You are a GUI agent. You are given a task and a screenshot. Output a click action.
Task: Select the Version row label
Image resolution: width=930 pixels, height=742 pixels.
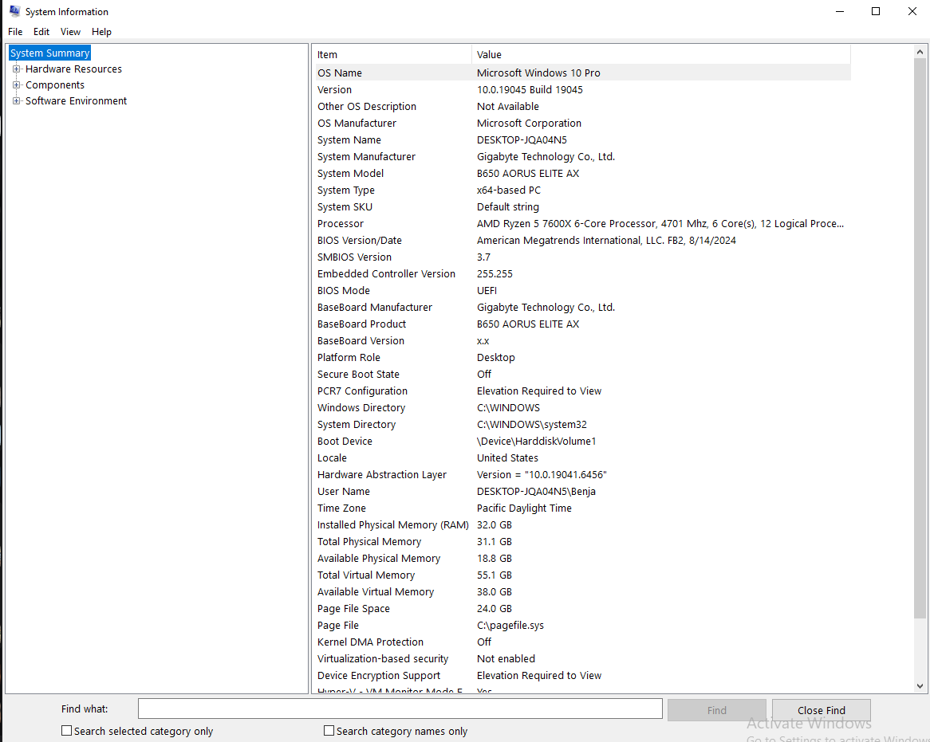(x=334, y=89)
